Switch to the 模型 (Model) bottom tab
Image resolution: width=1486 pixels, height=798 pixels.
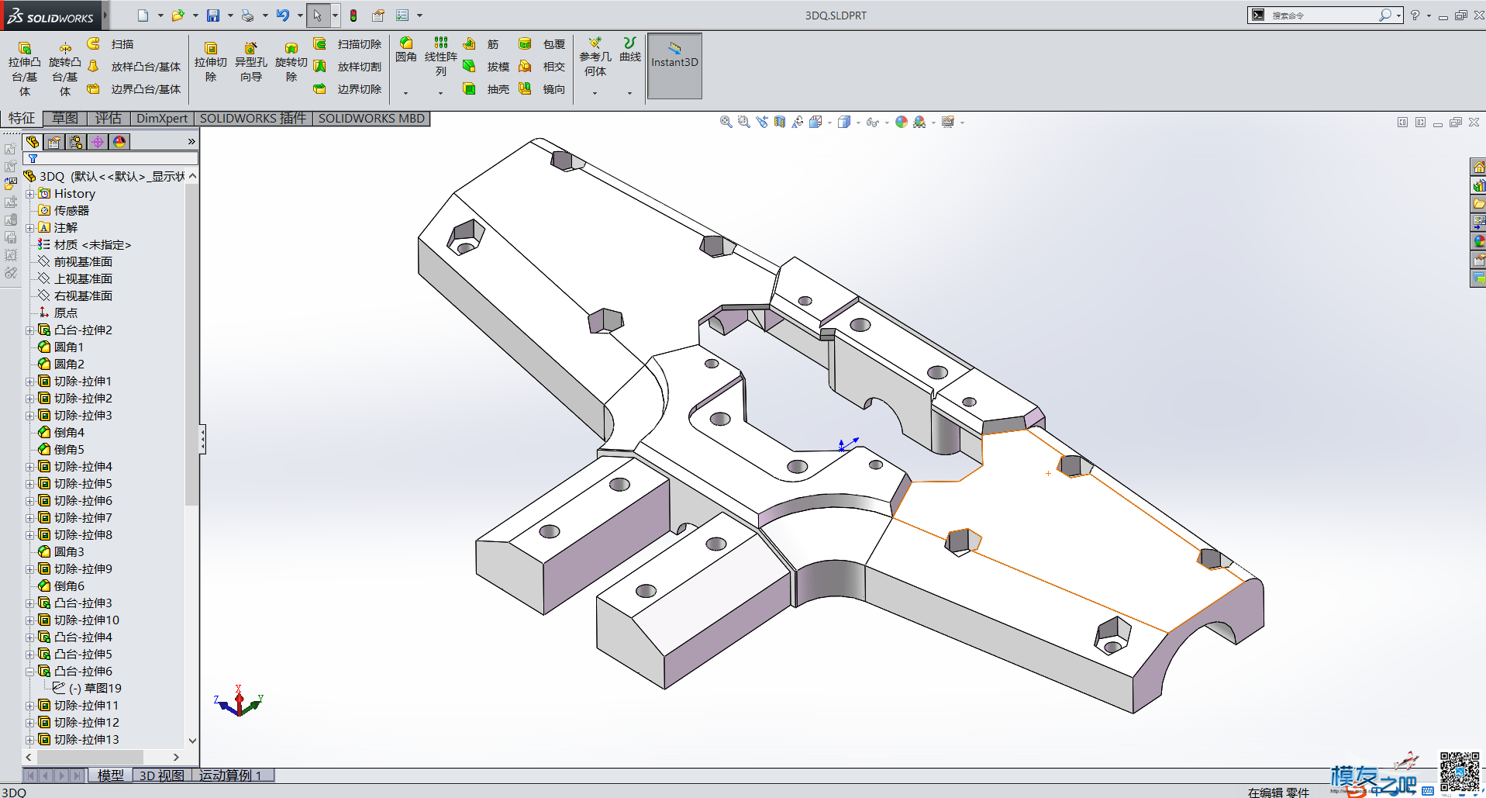coord(110,775)
